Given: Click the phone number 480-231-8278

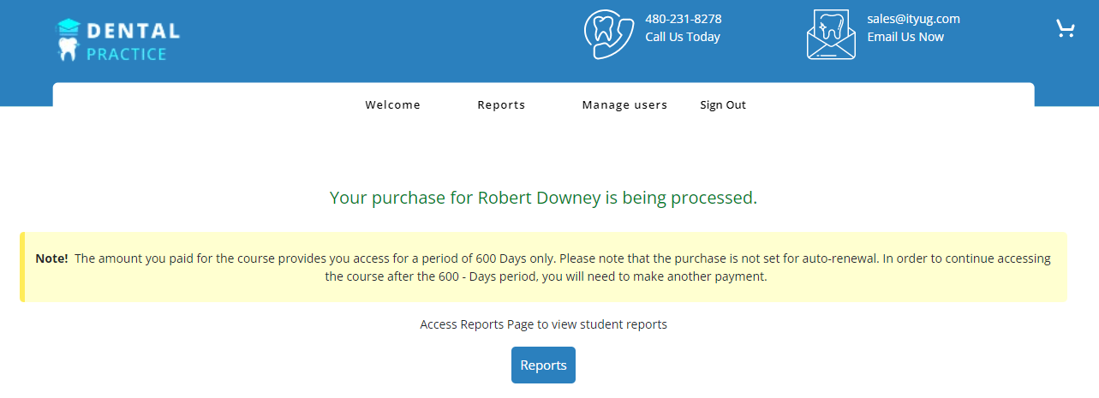Looking at the screenshot, I should click(683, 19).
